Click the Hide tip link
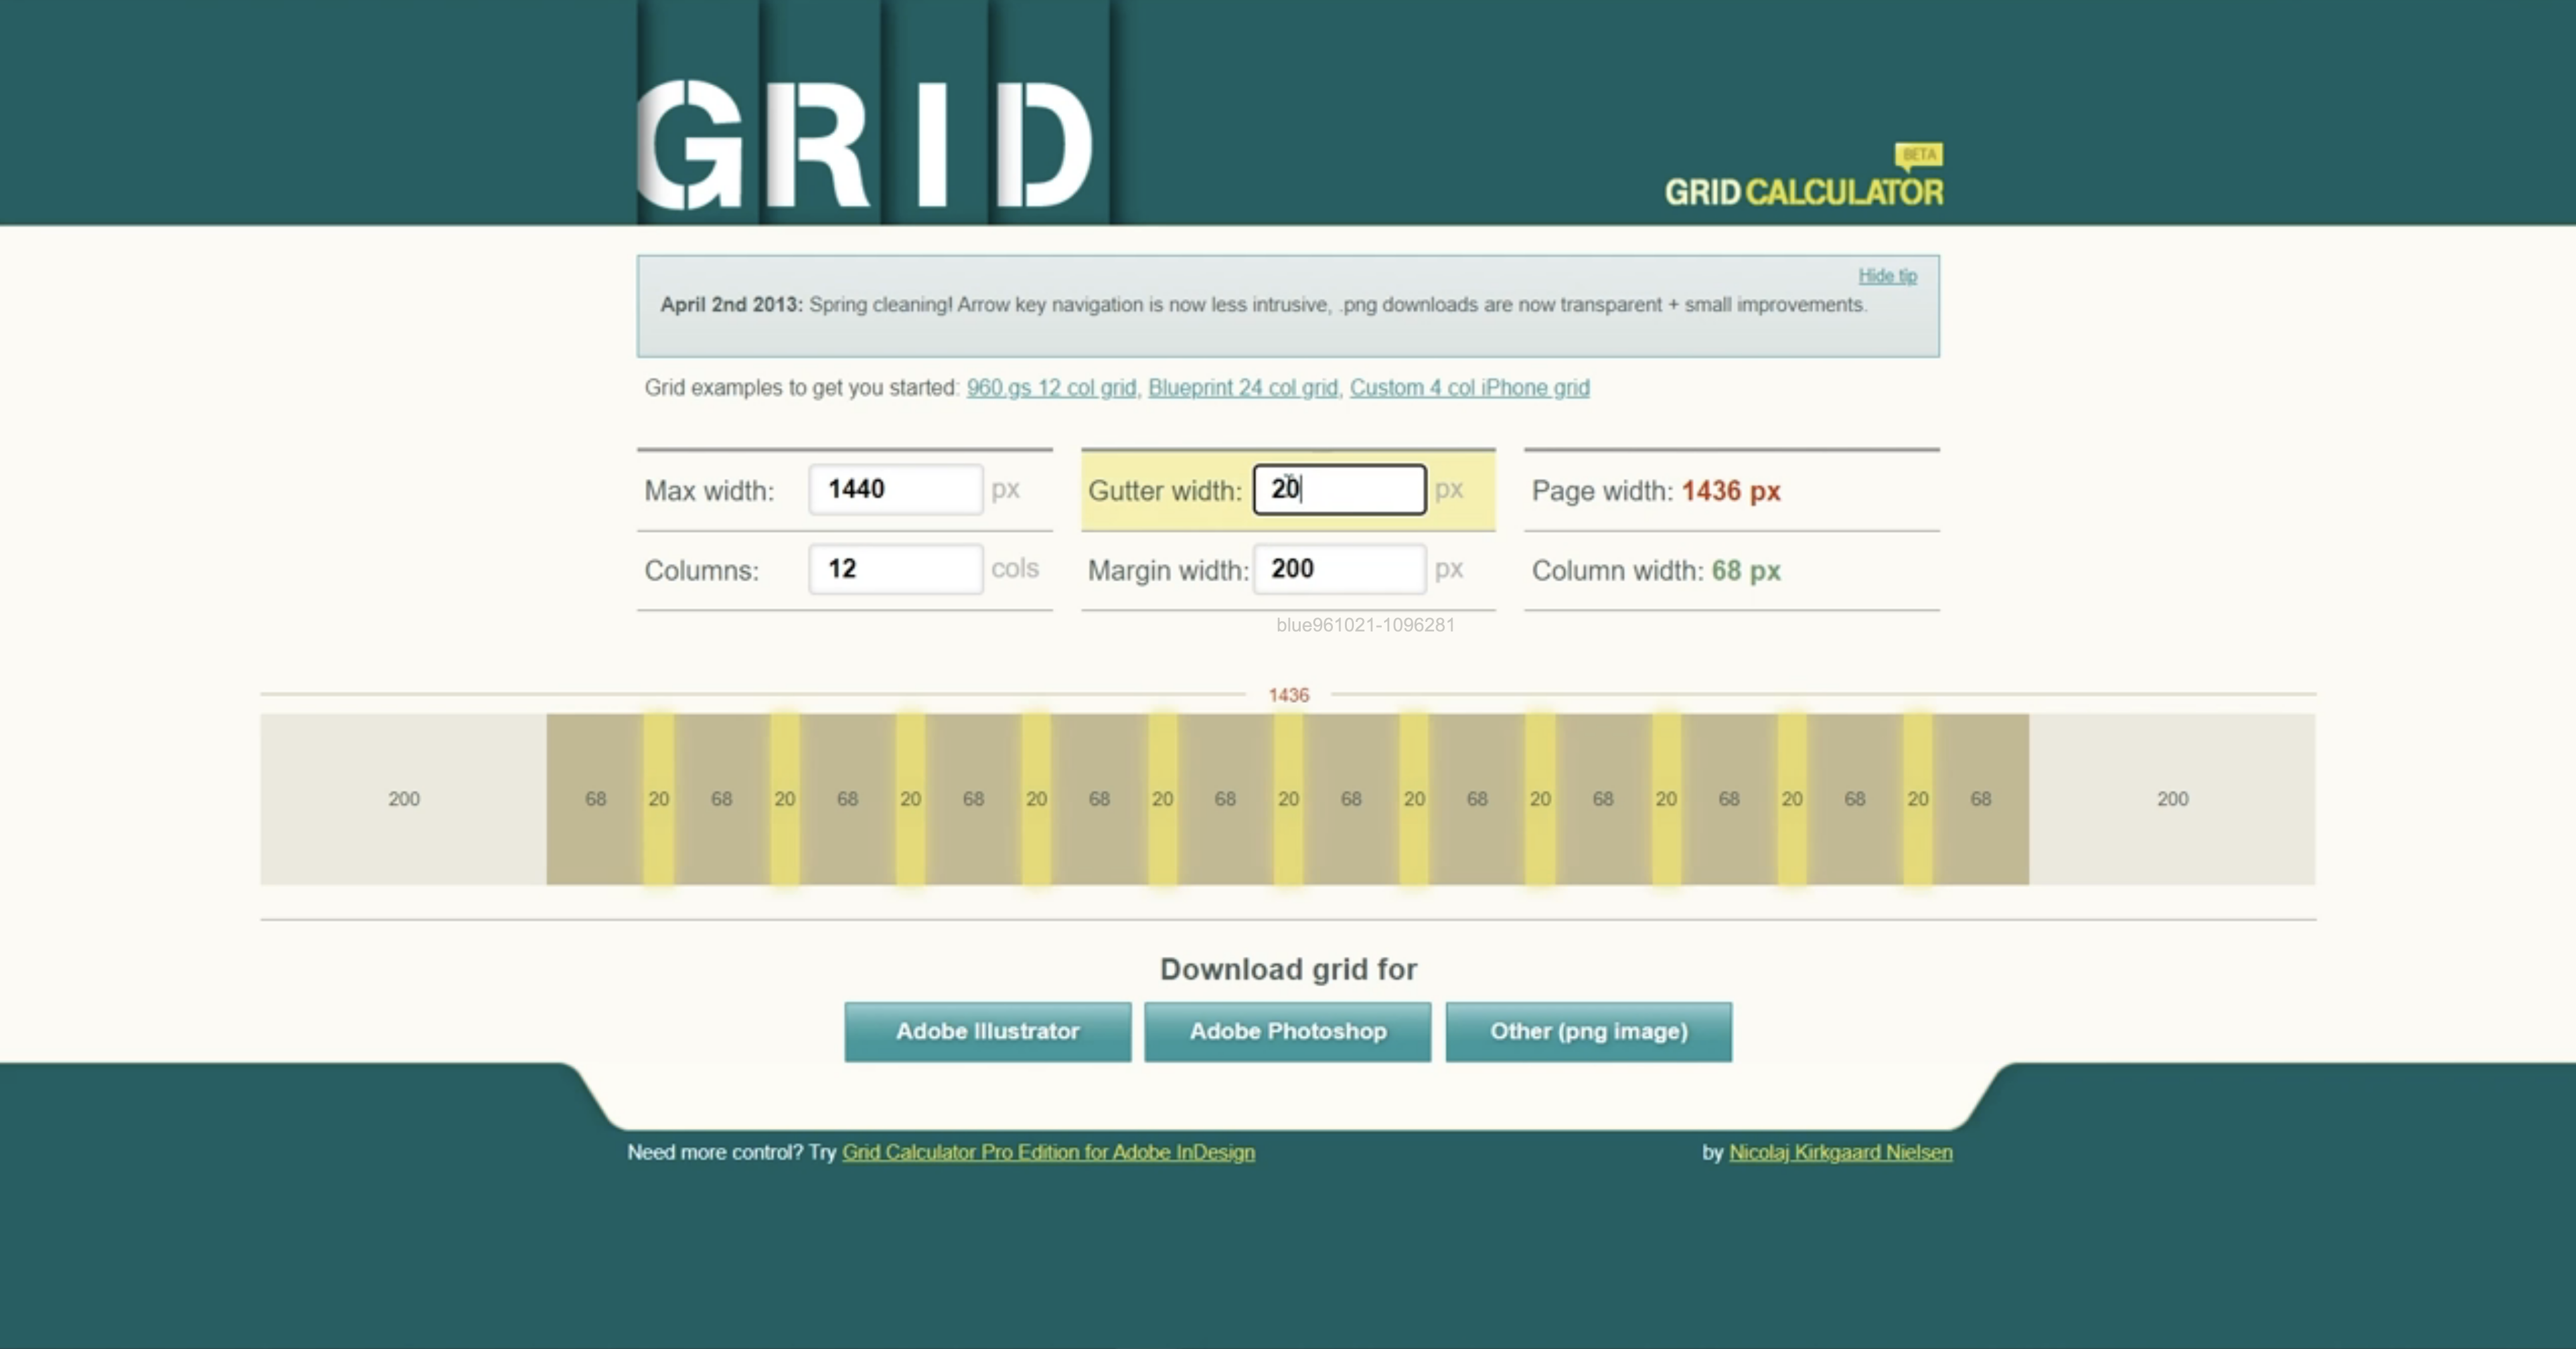The width and height of the screenshot is (2576, 1349). 1887,275
